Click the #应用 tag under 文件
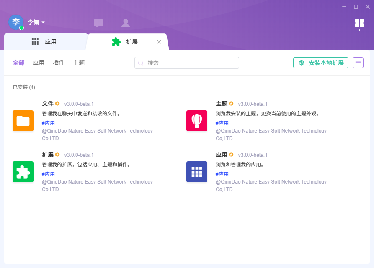The height and width of the screenshot is (268, 374). 48,123
